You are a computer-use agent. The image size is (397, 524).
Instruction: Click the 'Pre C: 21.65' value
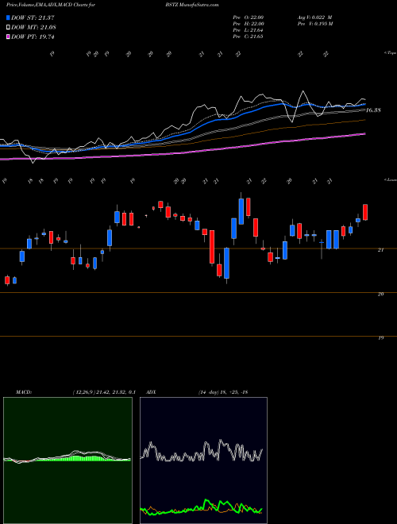[248, 37]
